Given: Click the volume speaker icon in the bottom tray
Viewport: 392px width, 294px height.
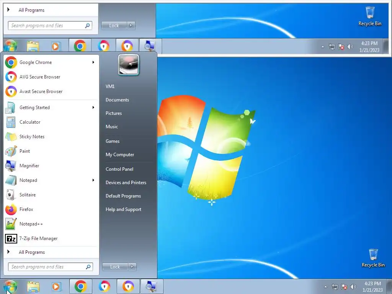Looking at the screenshot, I should coord(353,286).
